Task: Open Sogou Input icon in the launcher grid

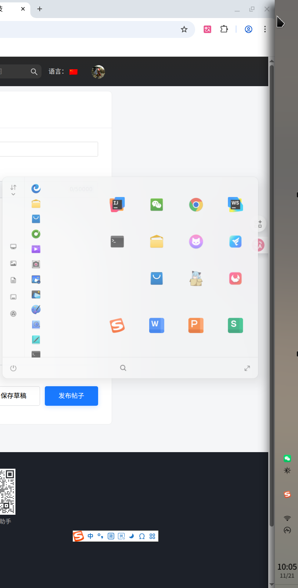Action: (x=117, y=325)
